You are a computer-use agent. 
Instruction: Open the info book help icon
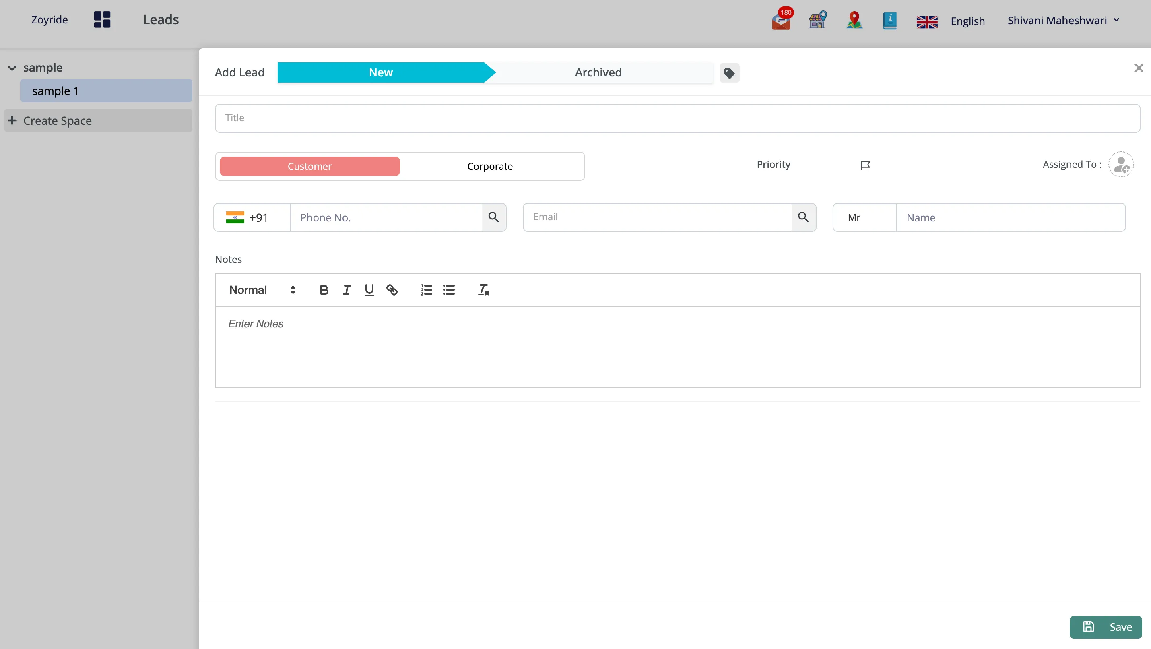[x=890, y=21]
